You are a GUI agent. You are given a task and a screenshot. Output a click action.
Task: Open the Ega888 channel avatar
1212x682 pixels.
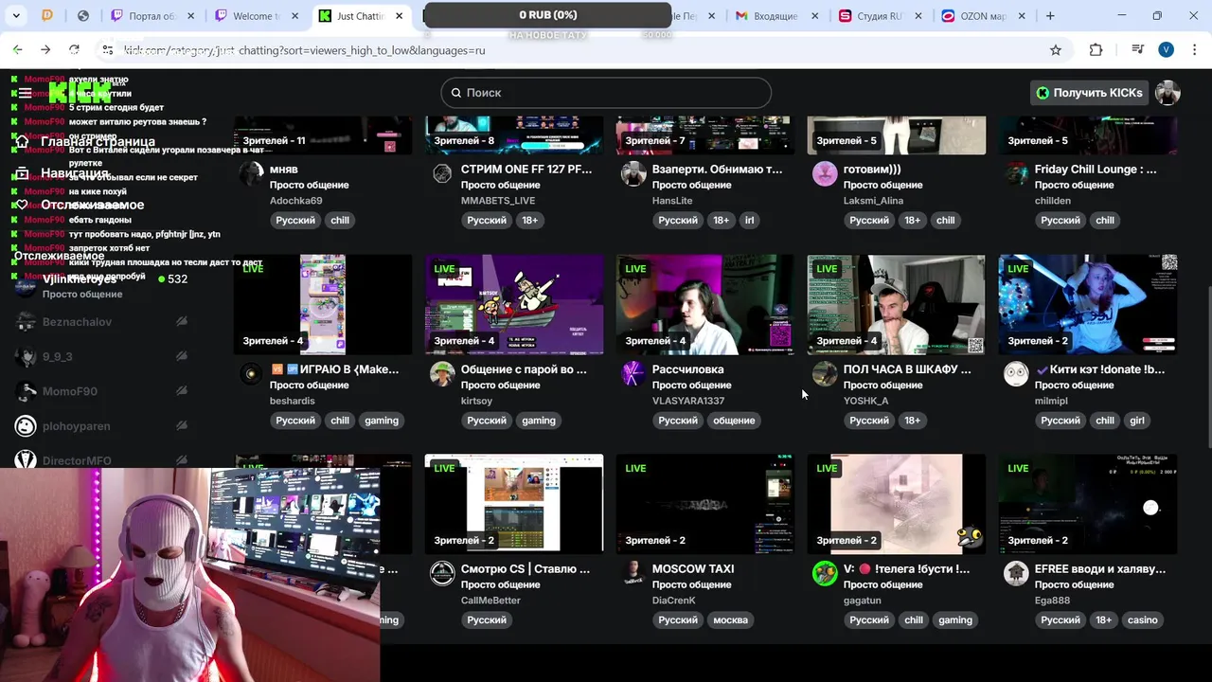point(1016,573)
